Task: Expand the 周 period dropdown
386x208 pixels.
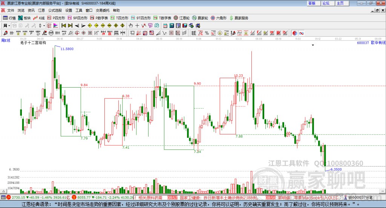Action: (9, 26)
